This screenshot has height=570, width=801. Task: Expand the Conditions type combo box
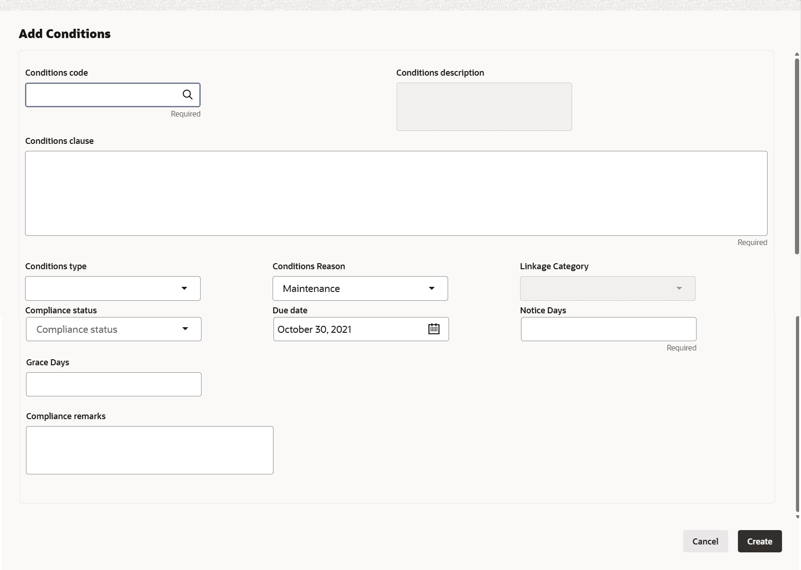point(113,288)
